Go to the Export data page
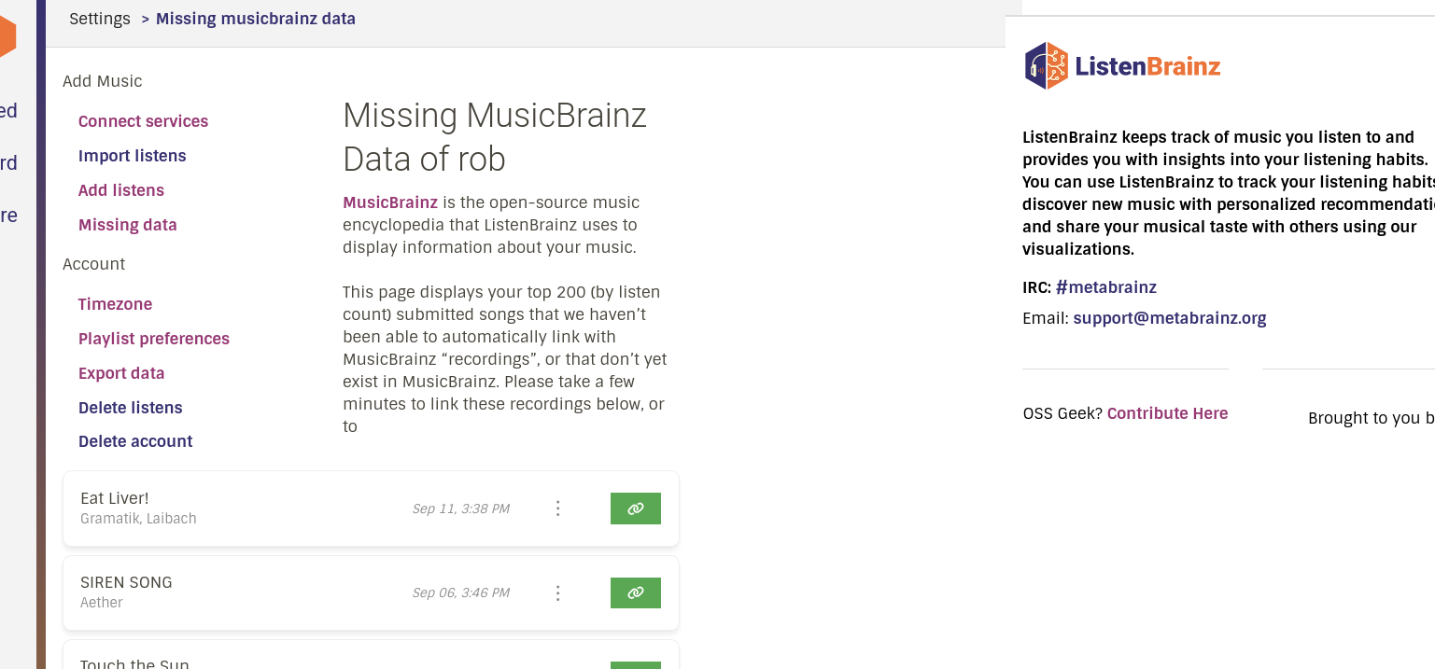This screenshot has width=1435, height=669. pos(121,373)
